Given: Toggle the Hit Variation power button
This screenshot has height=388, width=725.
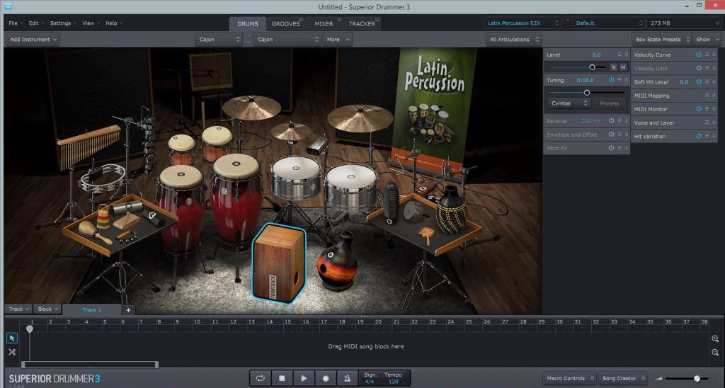Looking at the screenshot, I should (x=699, y=136).
